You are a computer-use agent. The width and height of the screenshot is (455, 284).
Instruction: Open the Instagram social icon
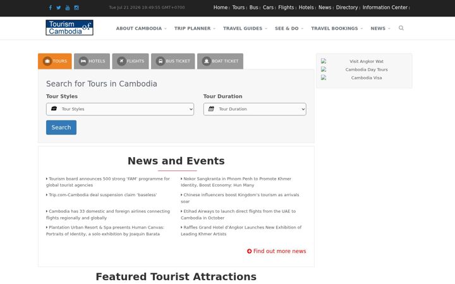pos(76,8)
